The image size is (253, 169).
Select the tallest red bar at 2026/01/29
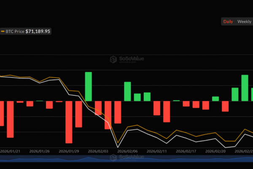(69, 122)
